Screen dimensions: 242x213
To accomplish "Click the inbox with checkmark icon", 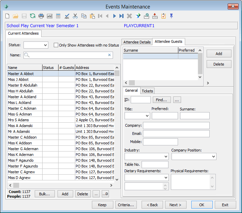I will pyautogui.click(x=146, y=16).
